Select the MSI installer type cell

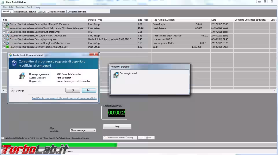tap(90, 32)
